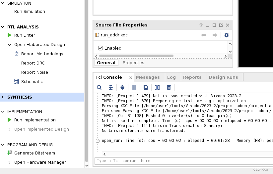Viewport: 273px width, 174px height.
Task: Open Source File Properties help question mark
Action: pyautogui.click(x=201, y=25)
